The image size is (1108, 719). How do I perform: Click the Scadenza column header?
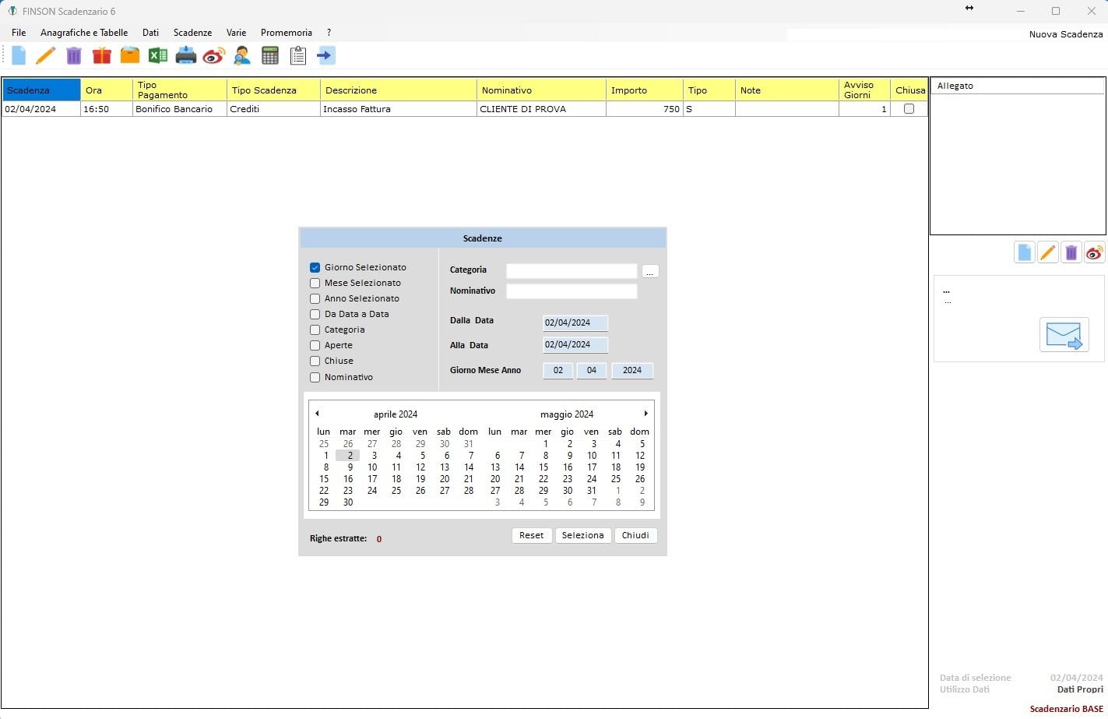tap(41, 90)
